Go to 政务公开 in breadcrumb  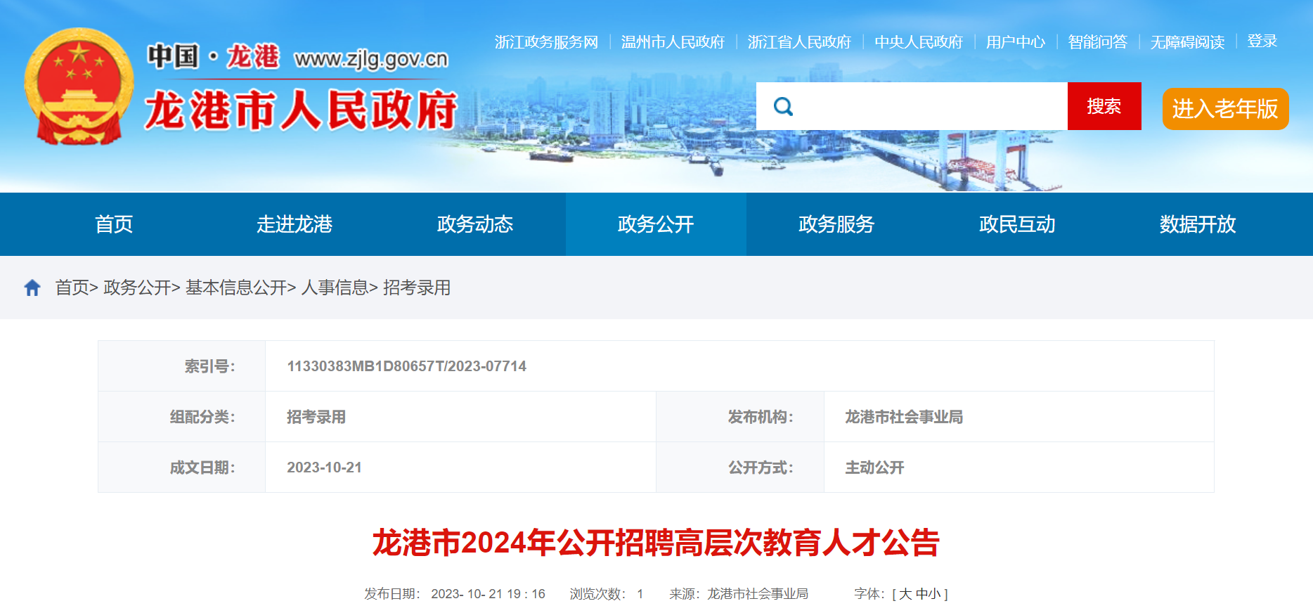tap(137, 288)
